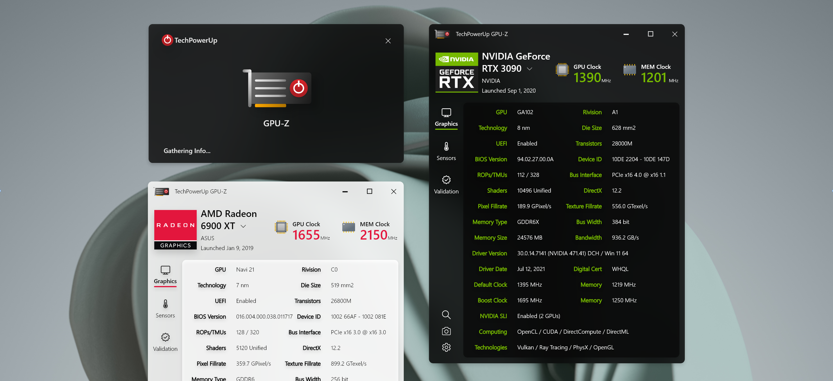
Task: Click the magnifier lookup icon in NVIDIA window
Action: [446, 314]
